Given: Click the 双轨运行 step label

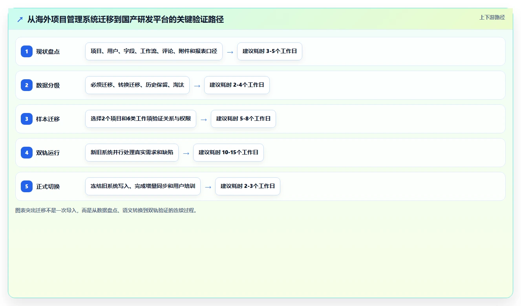Looking at the screenshot, I should (x=48, y=153).
